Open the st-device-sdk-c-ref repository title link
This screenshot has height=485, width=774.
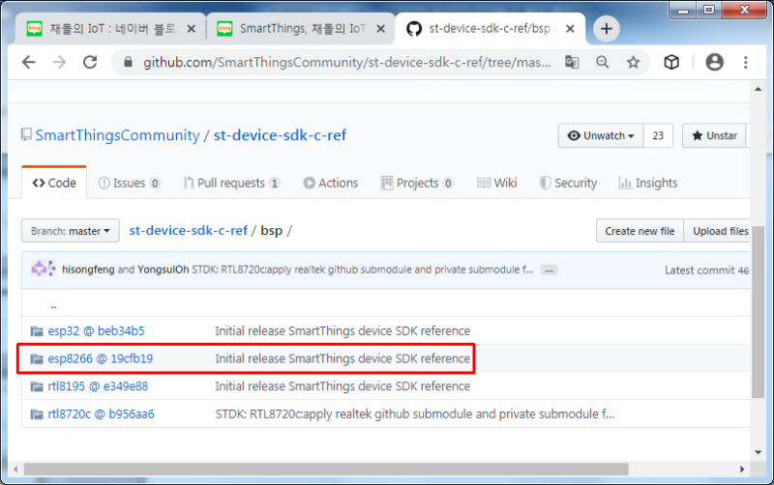(280, 135)
